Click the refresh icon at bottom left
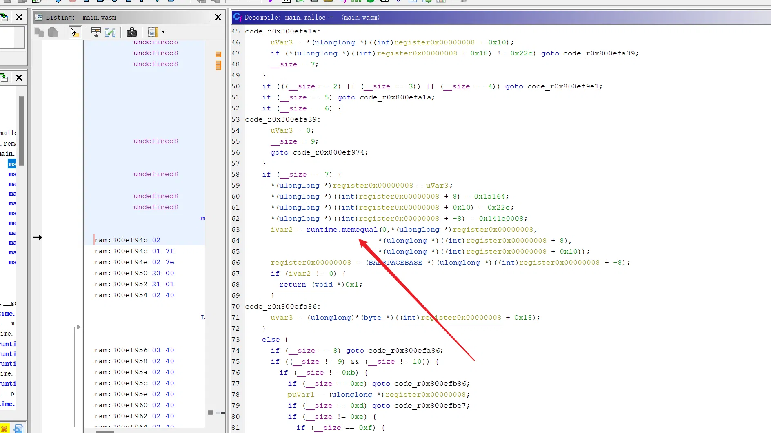This screenshot has width=771, height=433. (x=18, y=429)
